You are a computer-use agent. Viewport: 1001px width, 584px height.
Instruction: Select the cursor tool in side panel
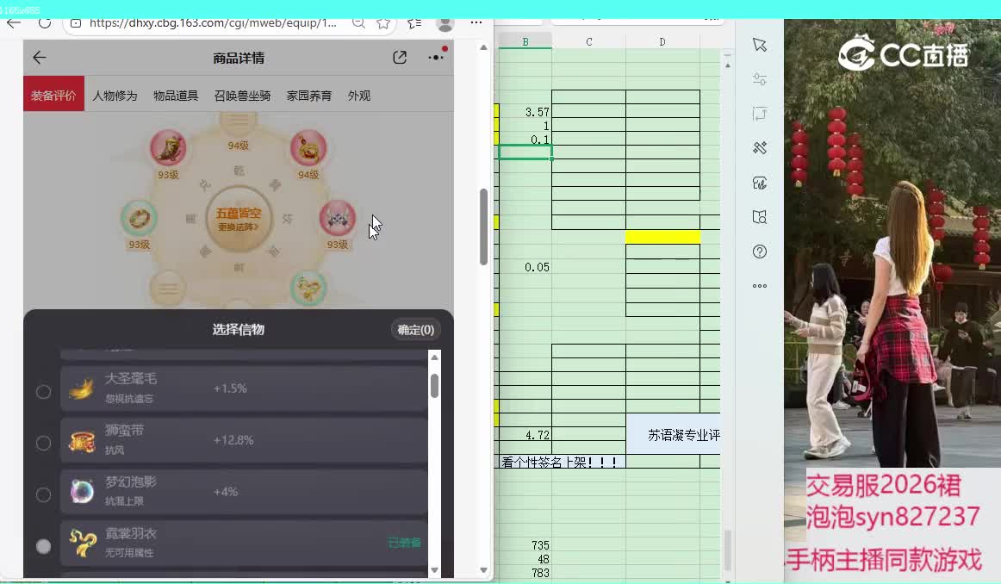click(759, 45)
